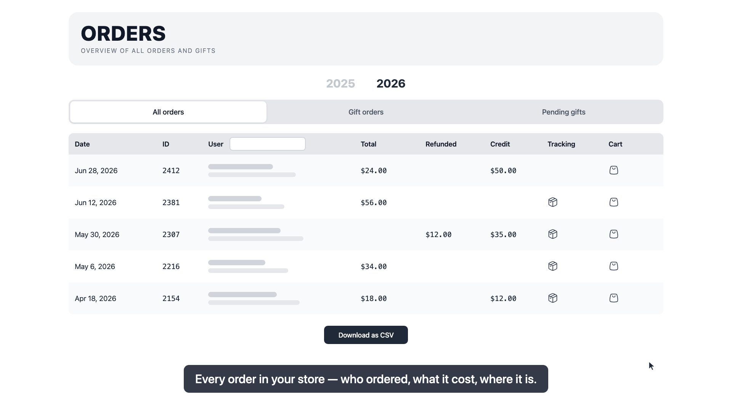This screenshot has width=732, height=411.
Task: Focus the User filter input field
Action: coord(268,144)
